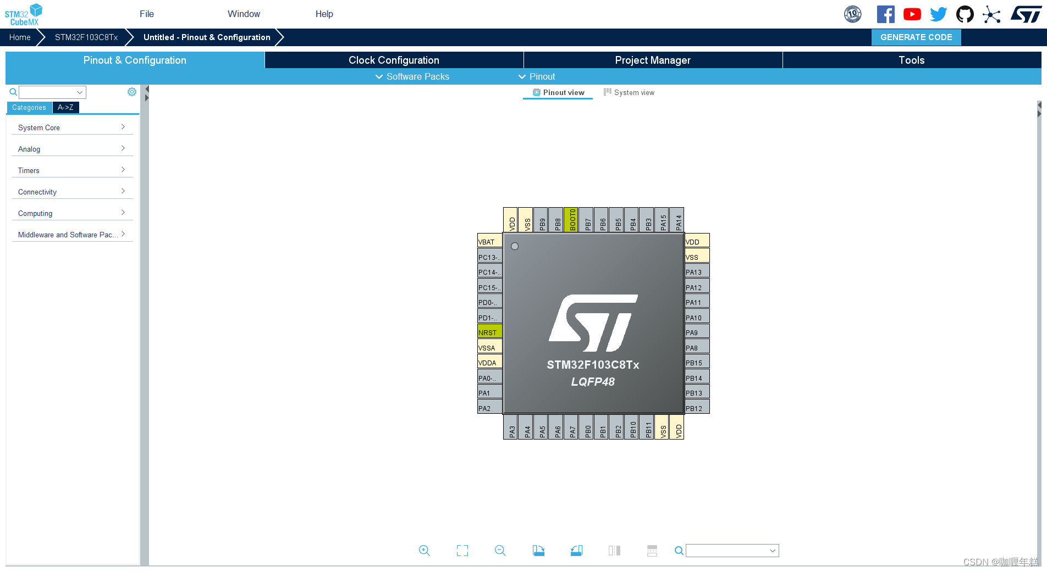Switch to Tools tab

[x=911, y=60]
